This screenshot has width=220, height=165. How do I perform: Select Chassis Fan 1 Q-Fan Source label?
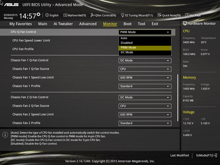(x=31, y=69)
